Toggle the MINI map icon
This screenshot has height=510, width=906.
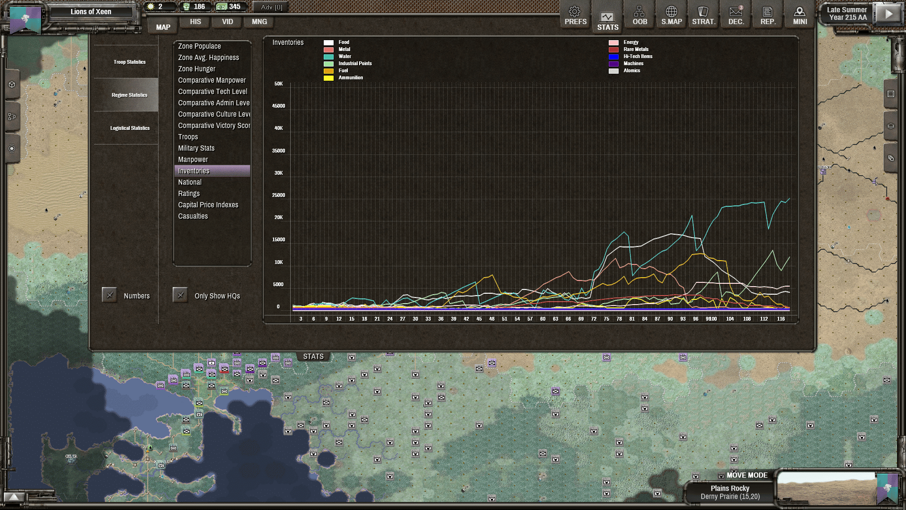point(800,15)
